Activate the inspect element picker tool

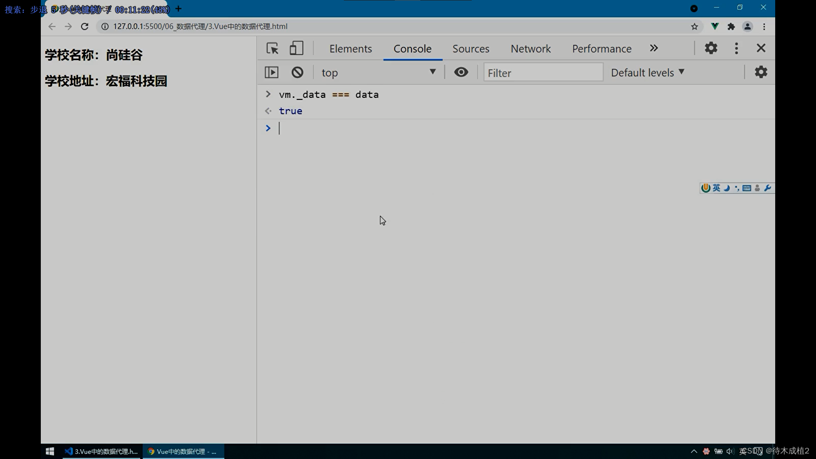tap(272, 48)
